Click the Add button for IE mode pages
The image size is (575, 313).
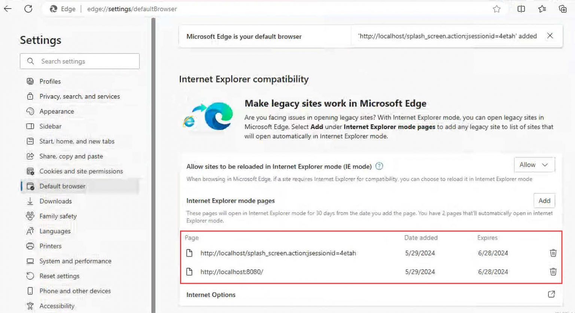pyautogui.click(x=544, y=201)
